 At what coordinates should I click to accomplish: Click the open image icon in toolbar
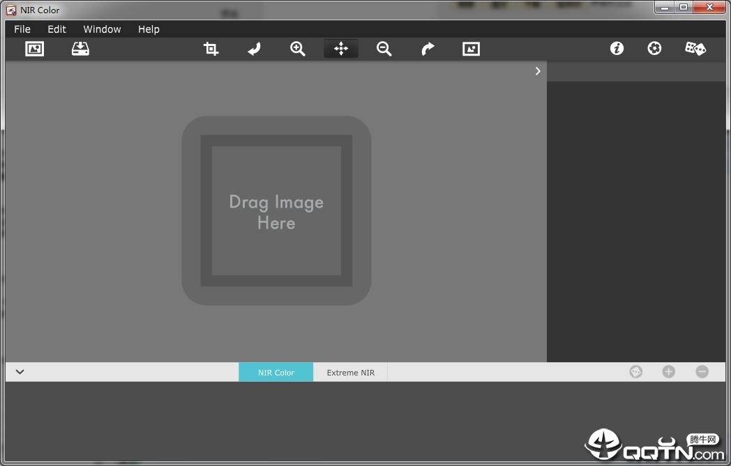tap(34, 49)
